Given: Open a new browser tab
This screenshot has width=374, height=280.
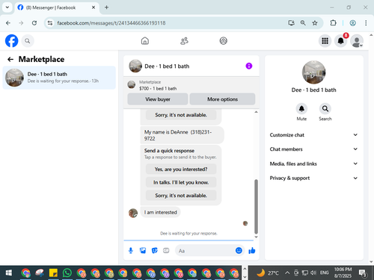Looking at the screenshot, I should (x=106, y=7).
